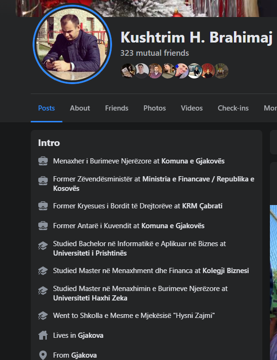
Task: Open Kushtrim H. Brahimaj's profile picture
Action: tap(72, 44)
